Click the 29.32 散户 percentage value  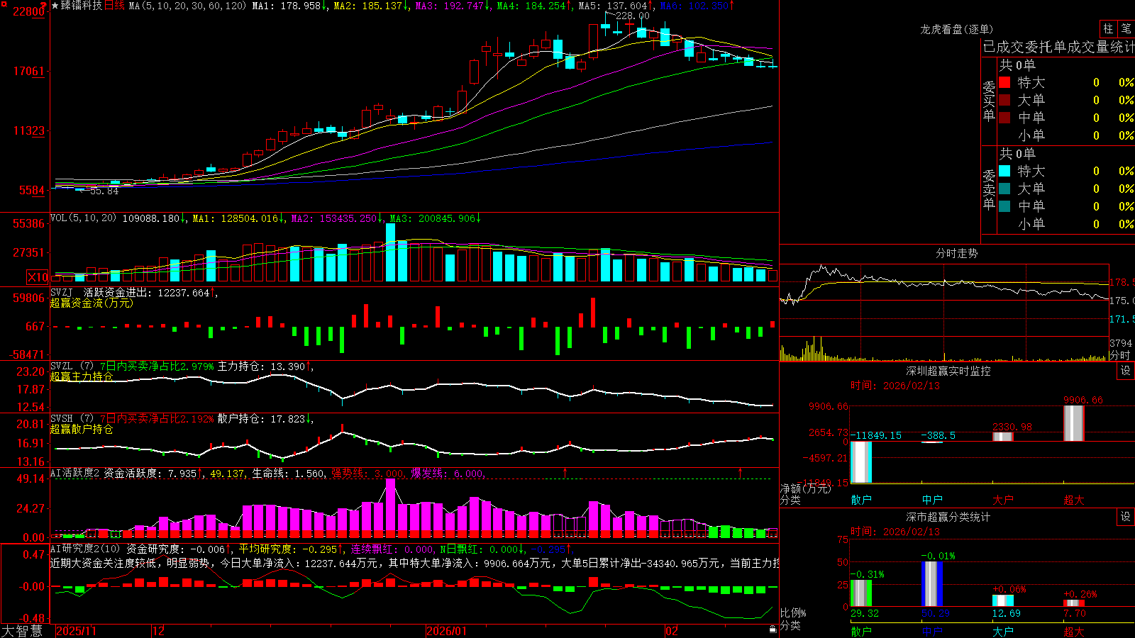(865, 614)
